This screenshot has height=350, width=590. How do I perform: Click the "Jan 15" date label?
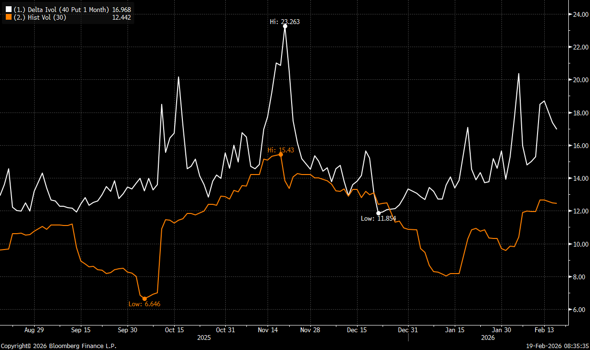(455, 330)
